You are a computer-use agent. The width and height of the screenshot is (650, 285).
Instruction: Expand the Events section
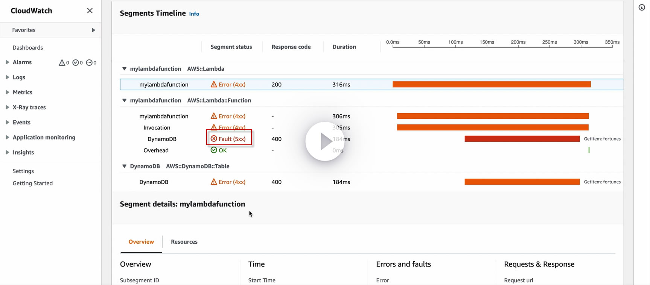pyautogui.click(x=7, y=122)
